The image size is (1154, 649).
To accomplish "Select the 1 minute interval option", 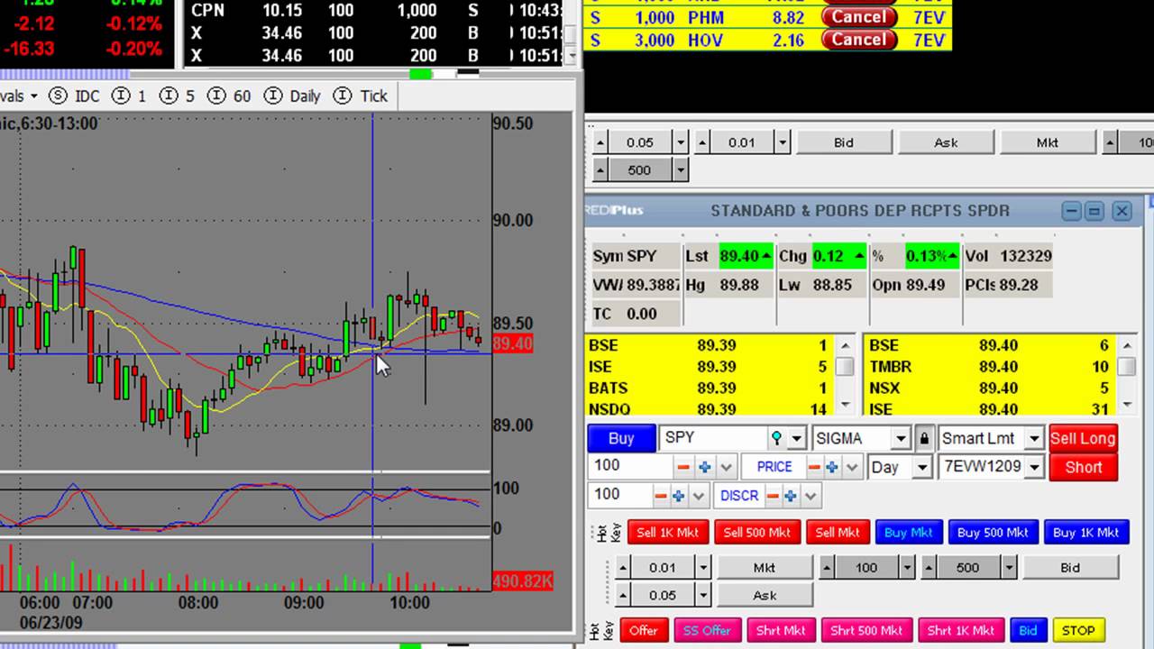I will coord(129,96).
